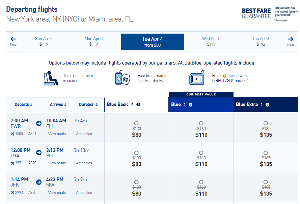Click the Next right arrow icon
This screenshot has width=300, height=204.
(x=291, y=39)
